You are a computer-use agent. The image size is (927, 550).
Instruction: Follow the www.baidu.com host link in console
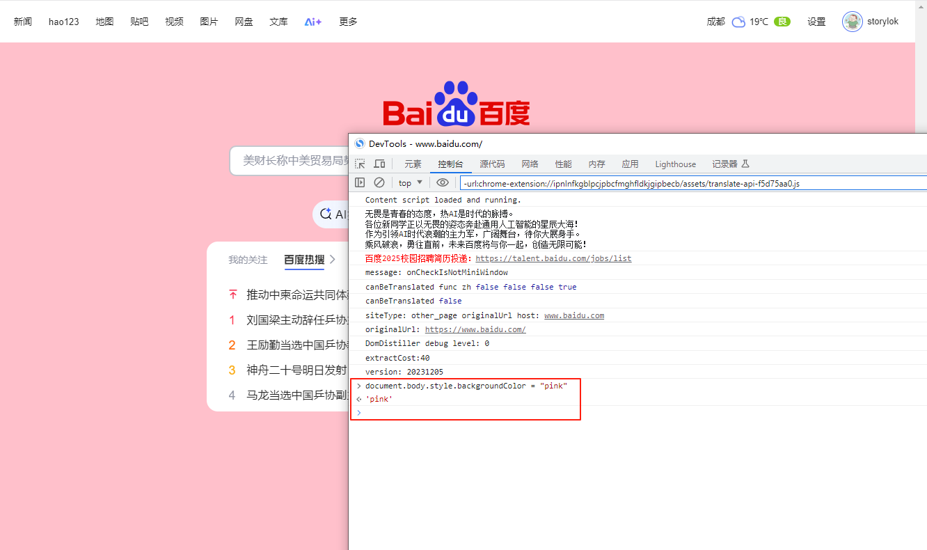574,315
